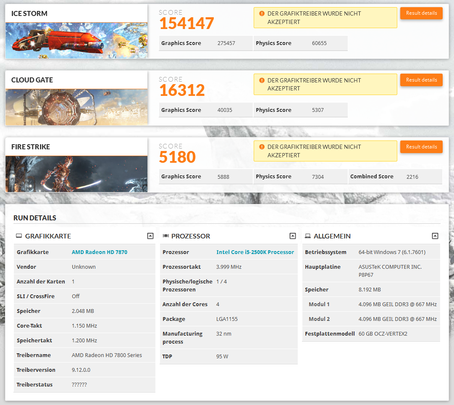Click the Cloud Gate thumbnail image

[x=76, y=107]
